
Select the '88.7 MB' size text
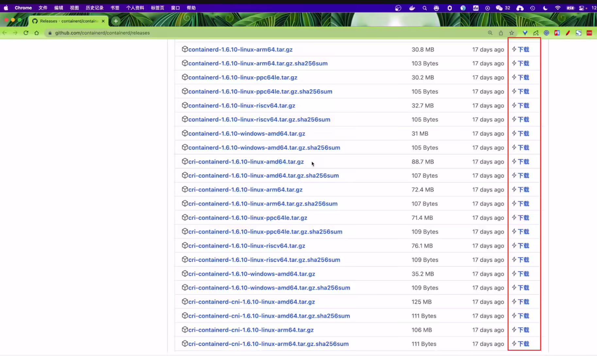click(423, 162)
